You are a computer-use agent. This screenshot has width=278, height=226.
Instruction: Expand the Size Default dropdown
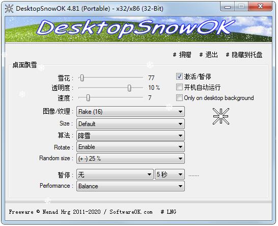[130, 123]
